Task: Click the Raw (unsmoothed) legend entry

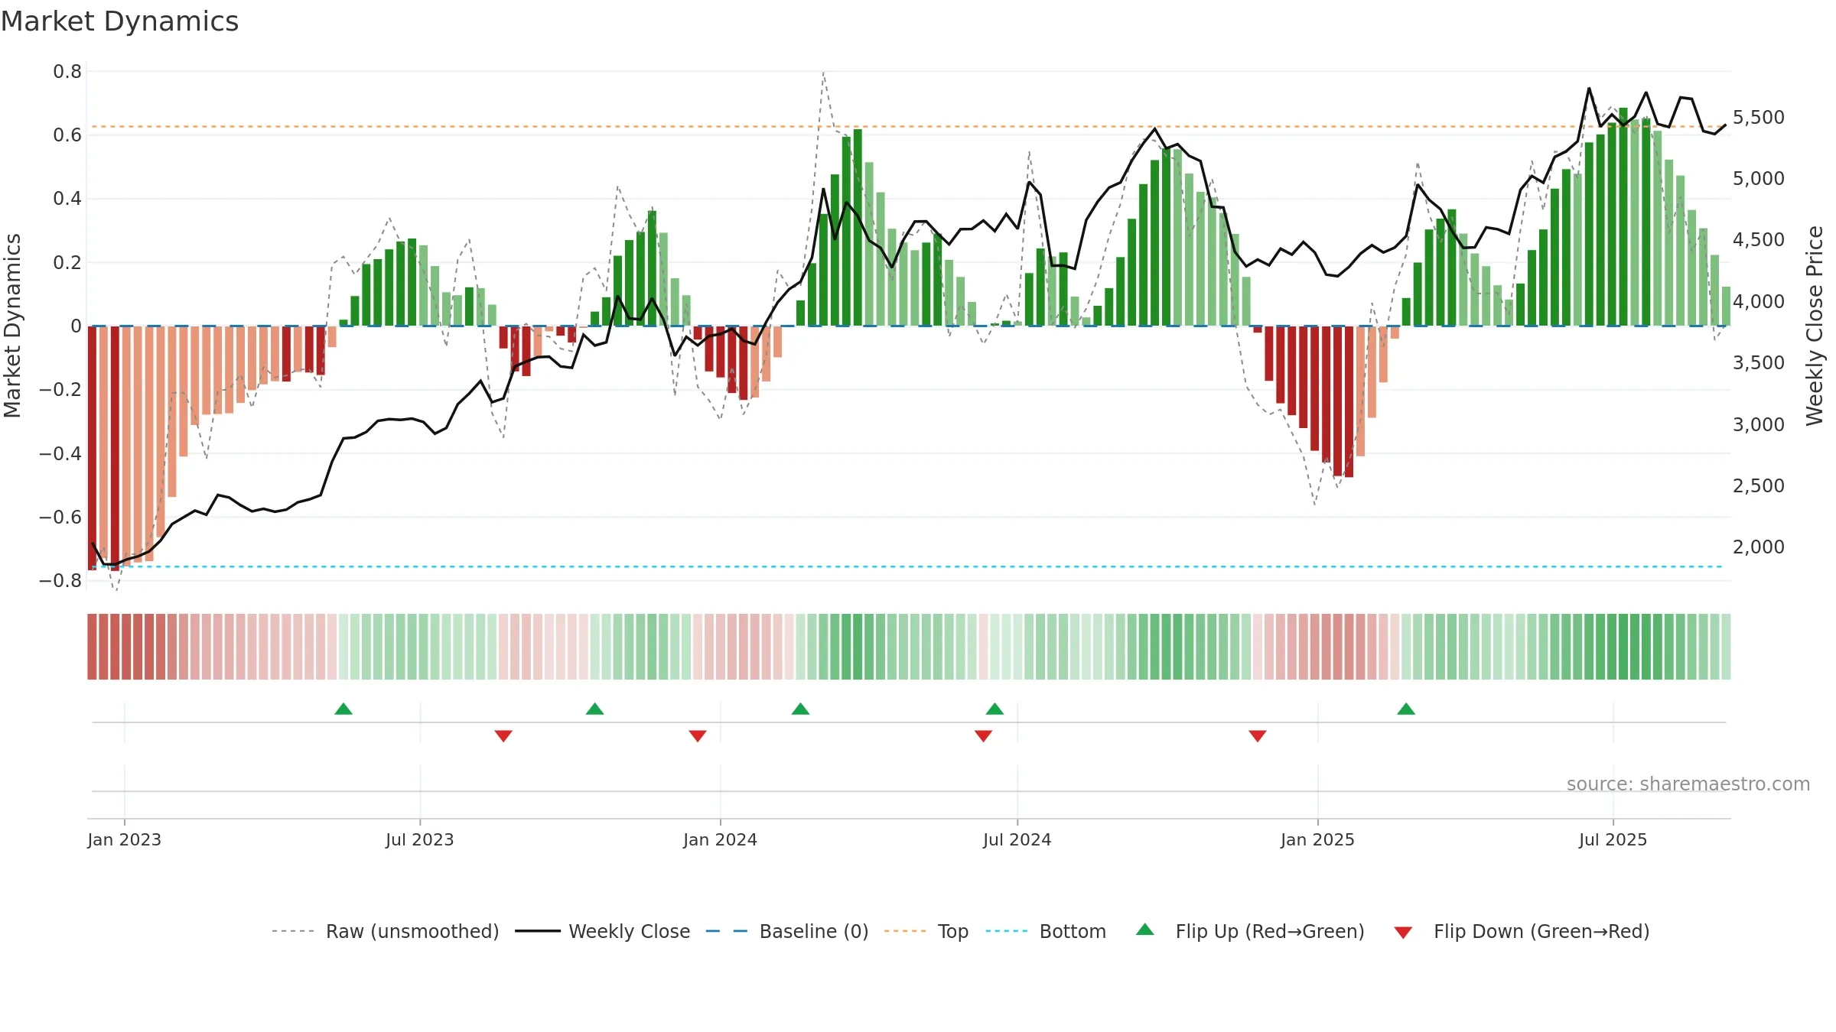Action: (x=386, y=931)
